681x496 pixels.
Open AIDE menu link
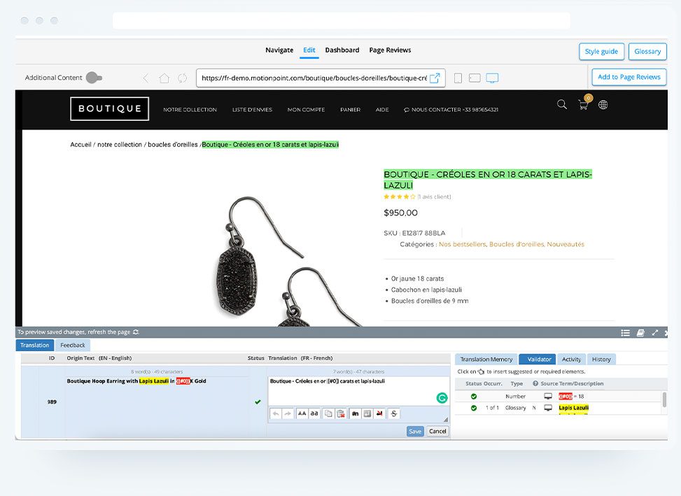point(382,110)
